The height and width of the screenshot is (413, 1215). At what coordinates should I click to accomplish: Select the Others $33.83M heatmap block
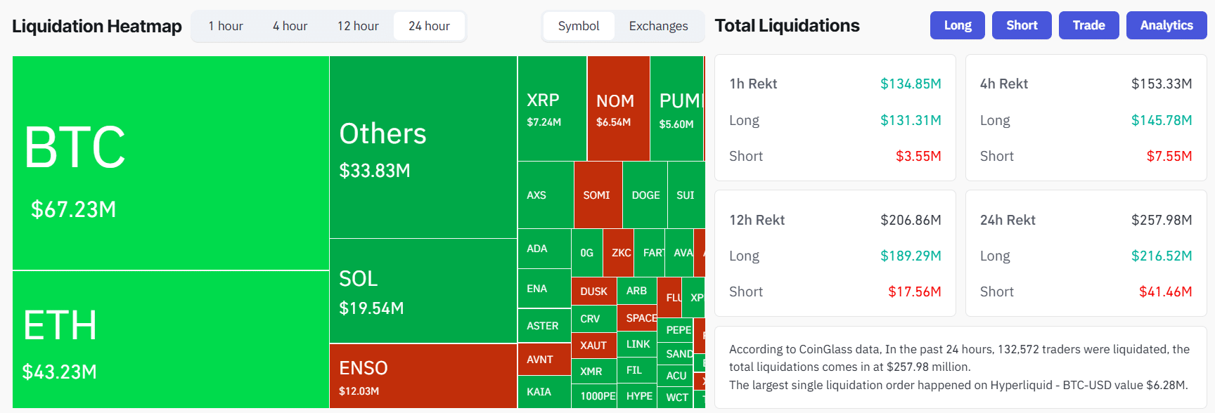click(423, 147)
